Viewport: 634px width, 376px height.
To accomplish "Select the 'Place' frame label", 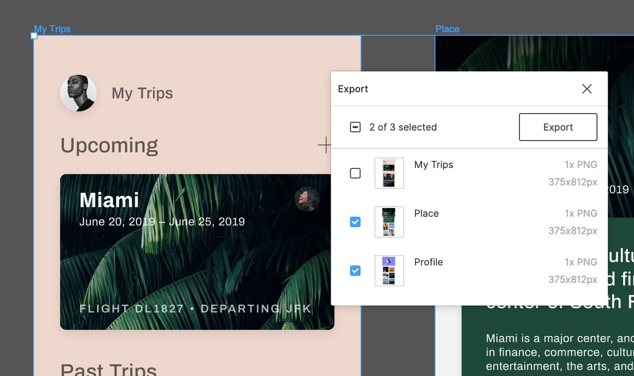I will (x=447, y=29).
